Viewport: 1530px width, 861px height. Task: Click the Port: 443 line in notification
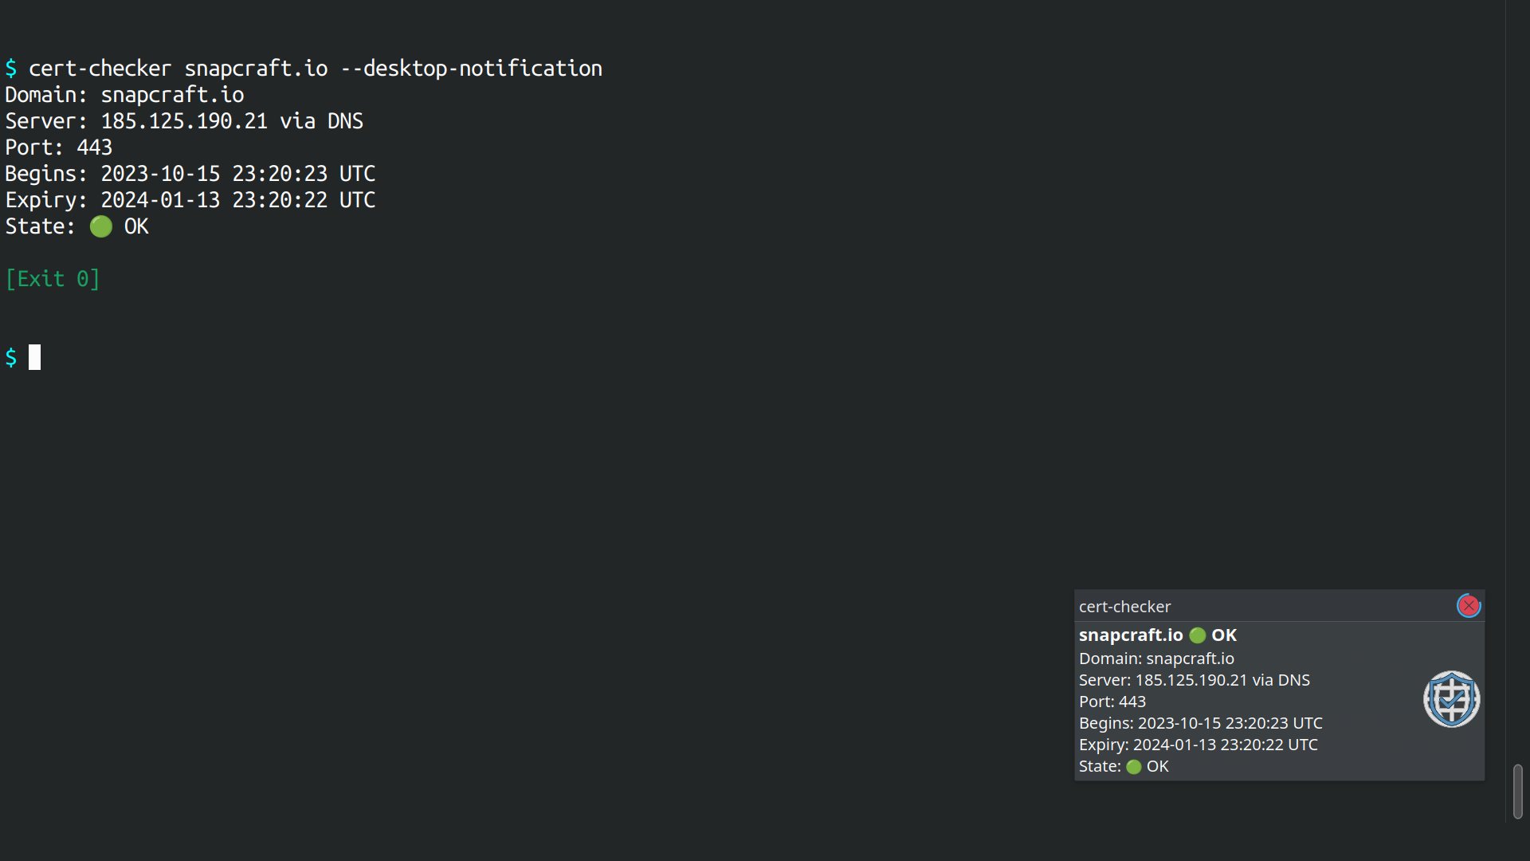tap(1112, 702)
